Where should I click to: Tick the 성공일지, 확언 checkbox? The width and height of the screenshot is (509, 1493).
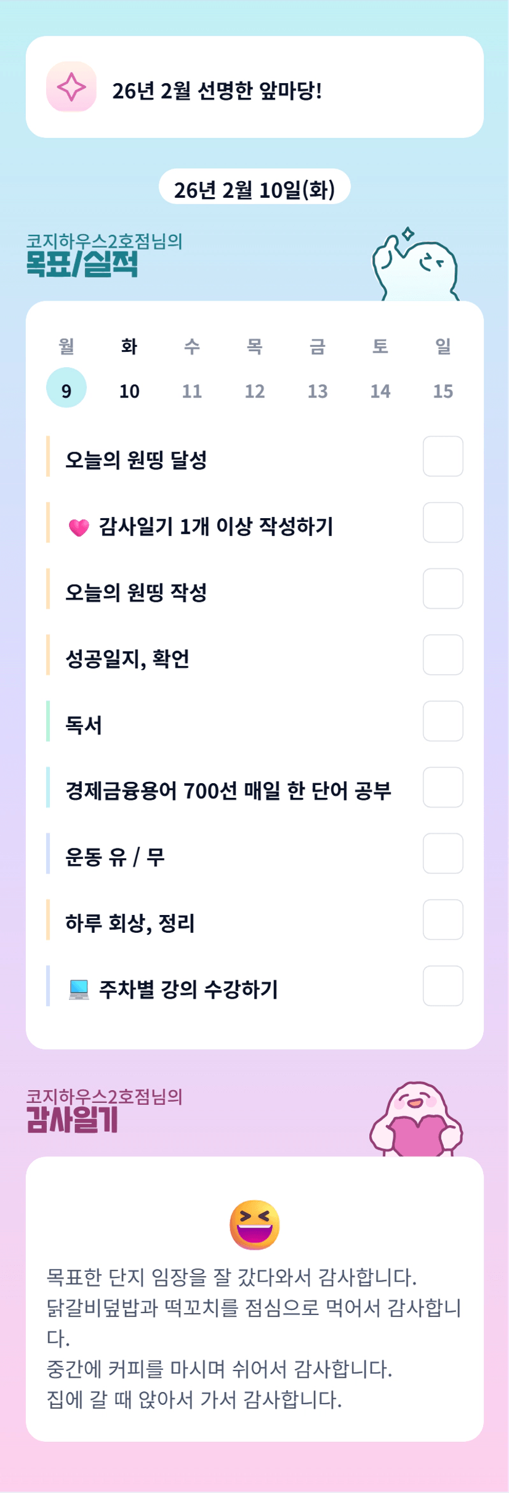[x=443, y=655]
